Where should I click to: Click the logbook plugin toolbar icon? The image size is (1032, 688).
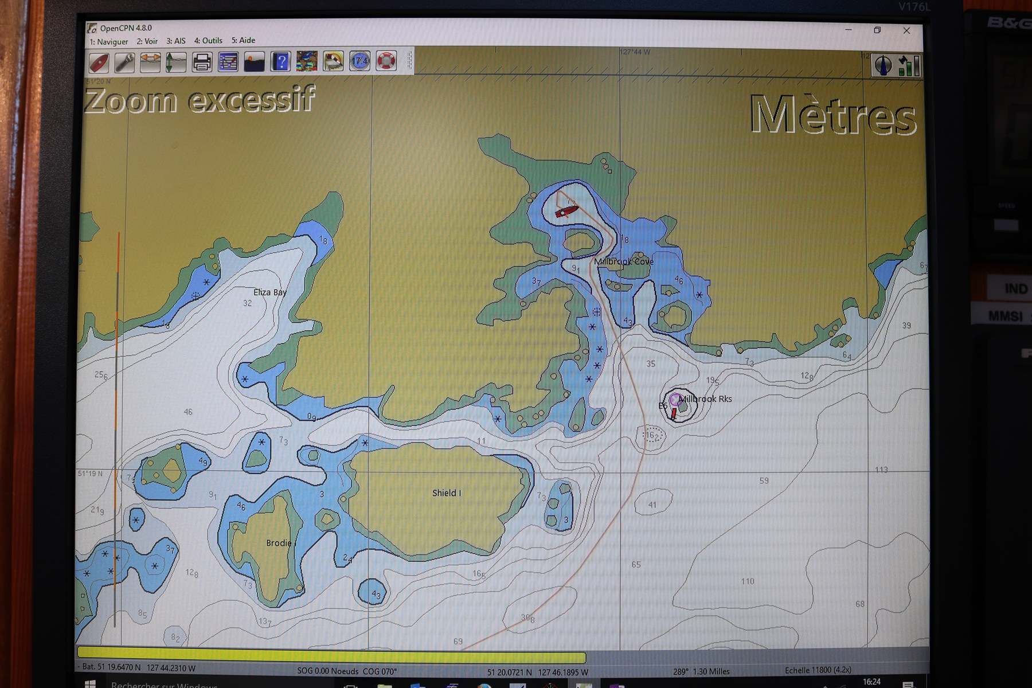coord(333,61)
